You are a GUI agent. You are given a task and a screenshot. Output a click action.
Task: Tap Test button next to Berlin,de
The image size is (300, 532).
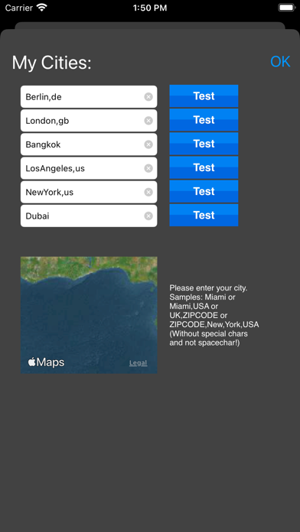(x=204, y=96)
